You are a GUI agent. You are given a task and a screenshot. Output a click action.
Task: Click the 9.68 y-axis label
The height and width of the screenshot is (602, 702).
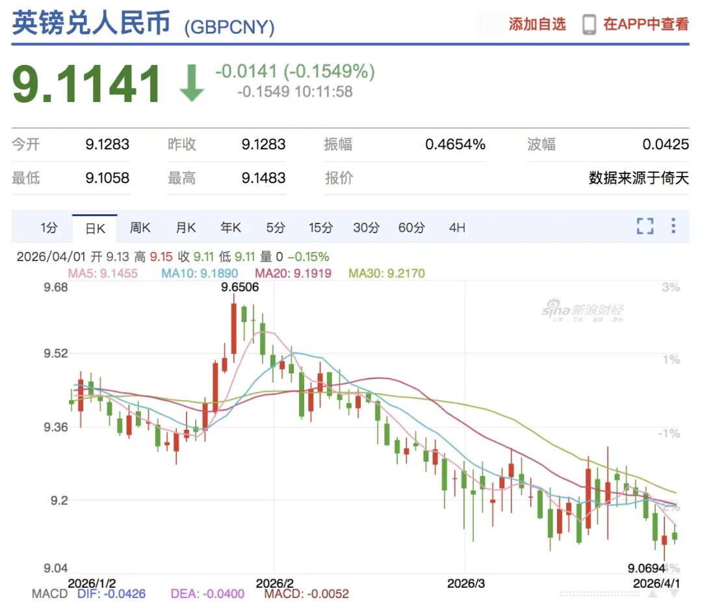(55, 287)
